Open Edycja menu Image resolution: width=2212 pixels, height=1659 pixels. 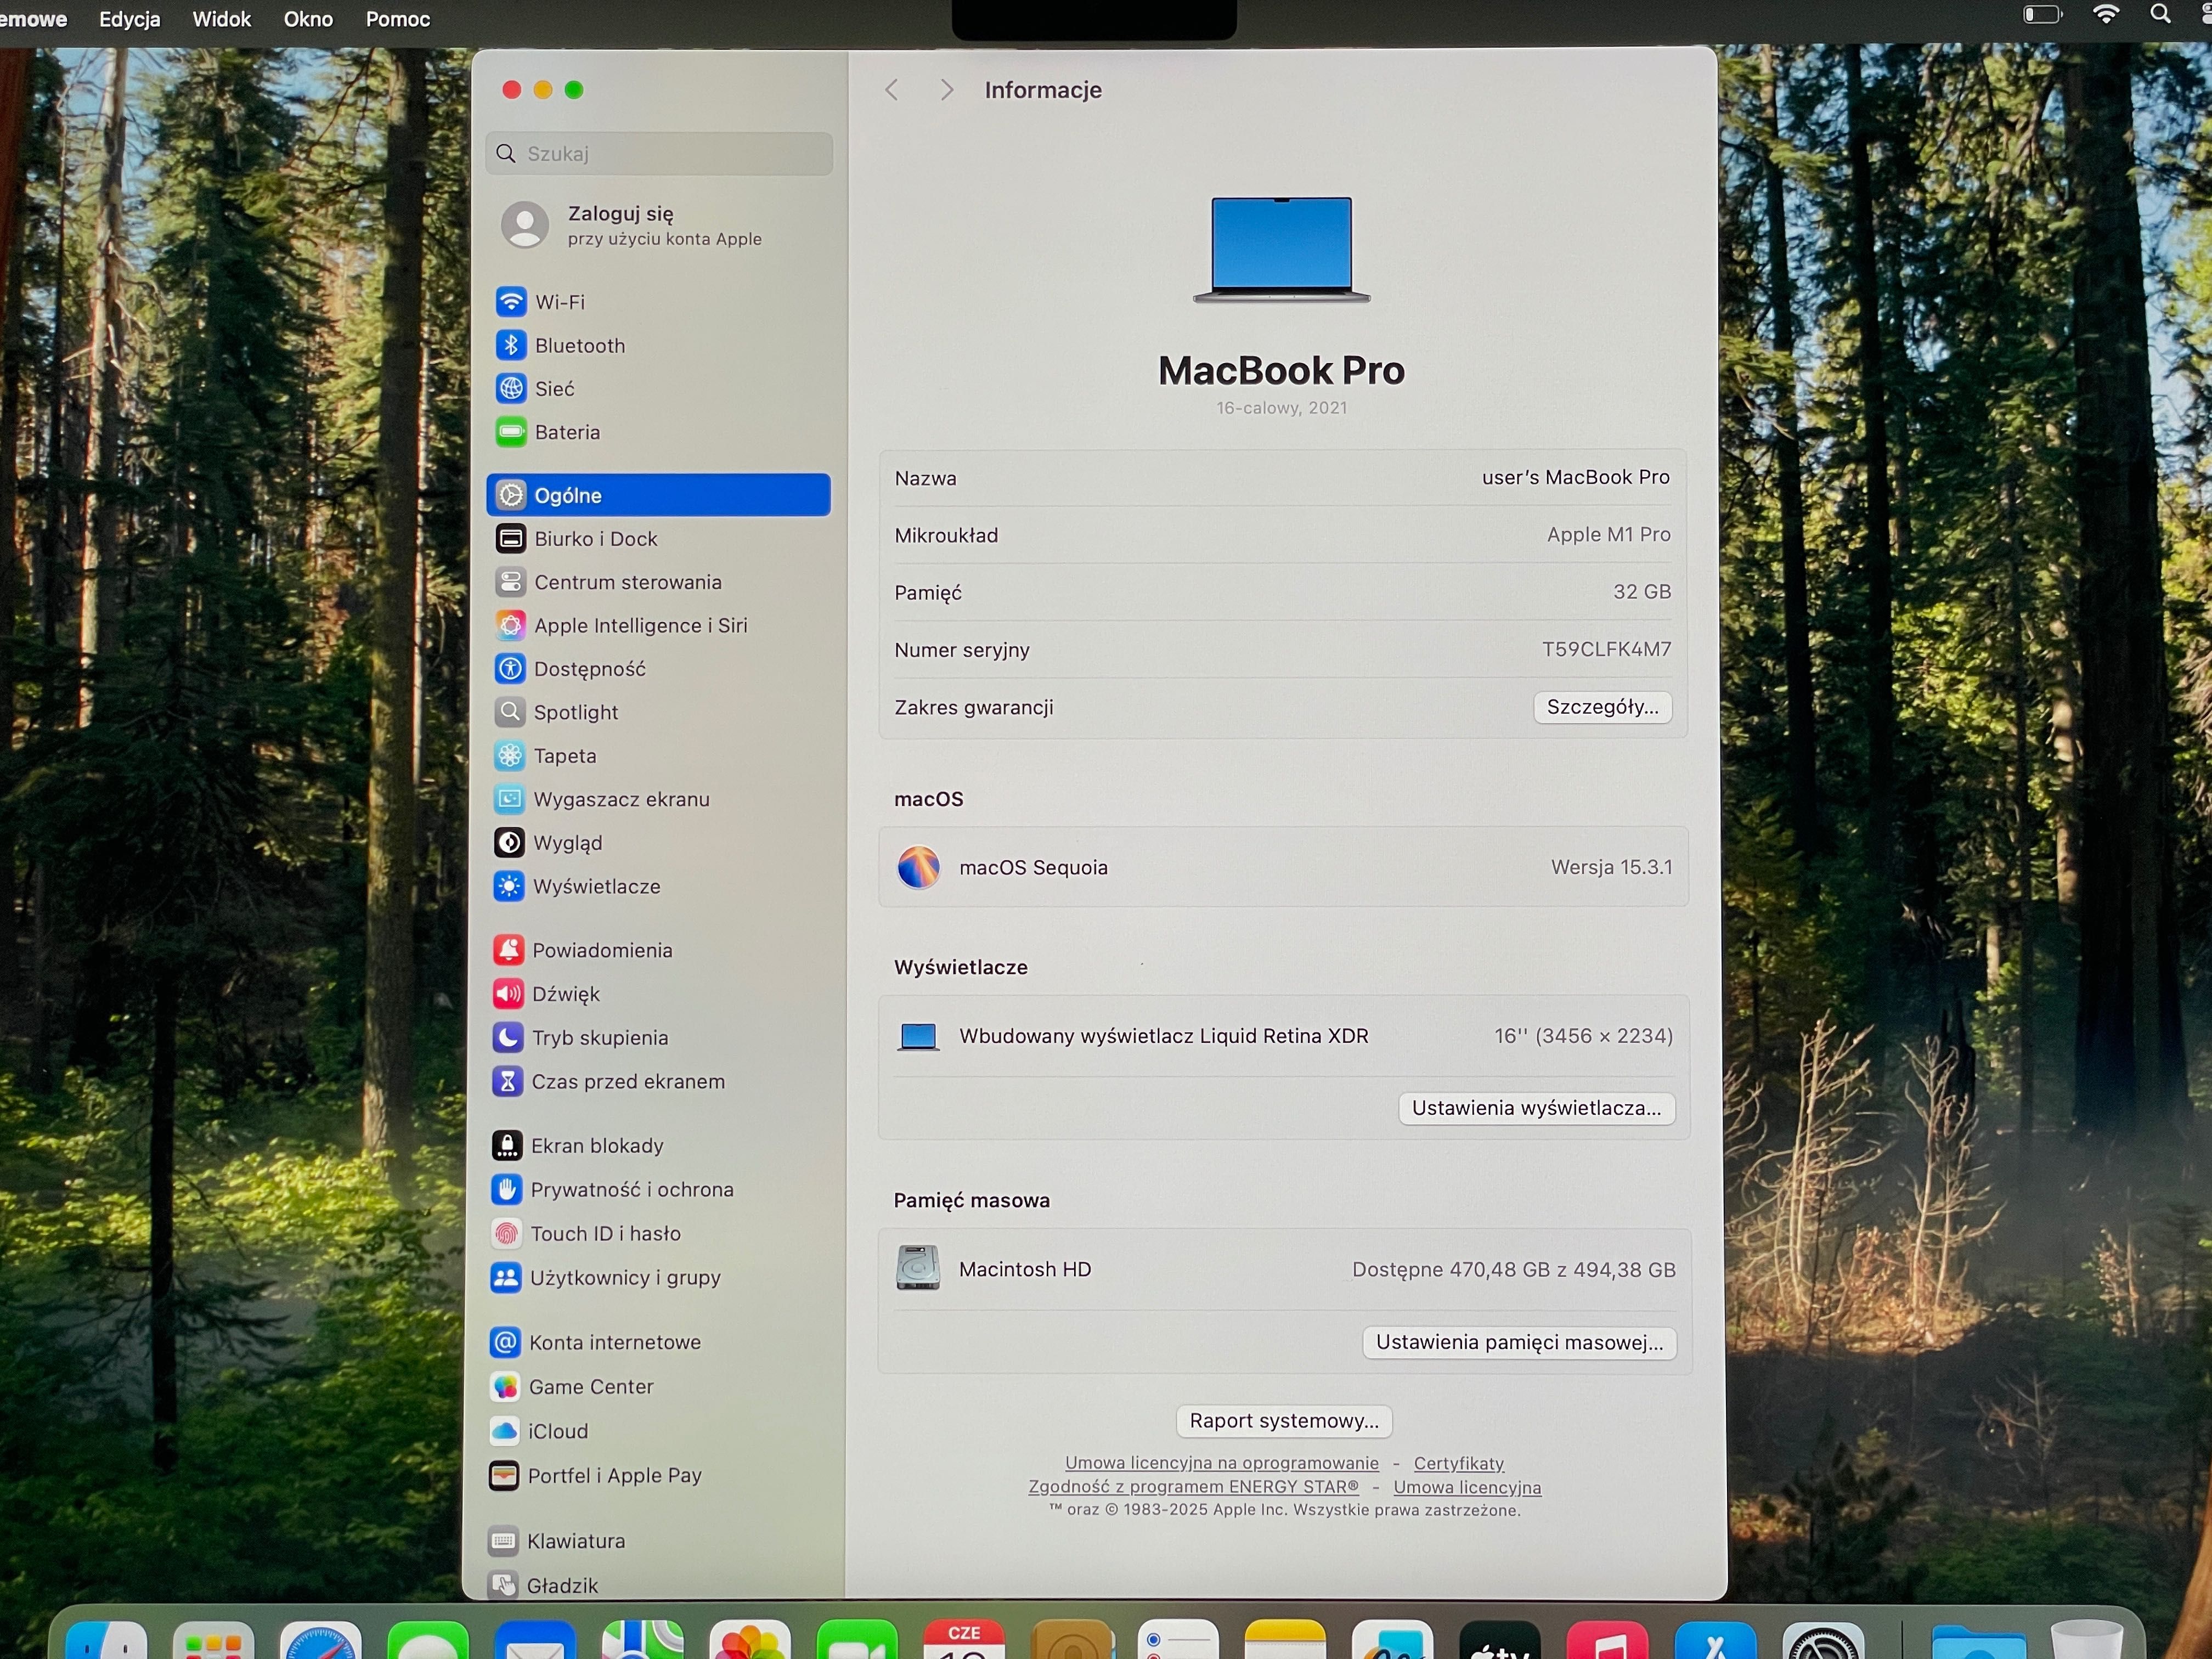click(x=130, y=19)
